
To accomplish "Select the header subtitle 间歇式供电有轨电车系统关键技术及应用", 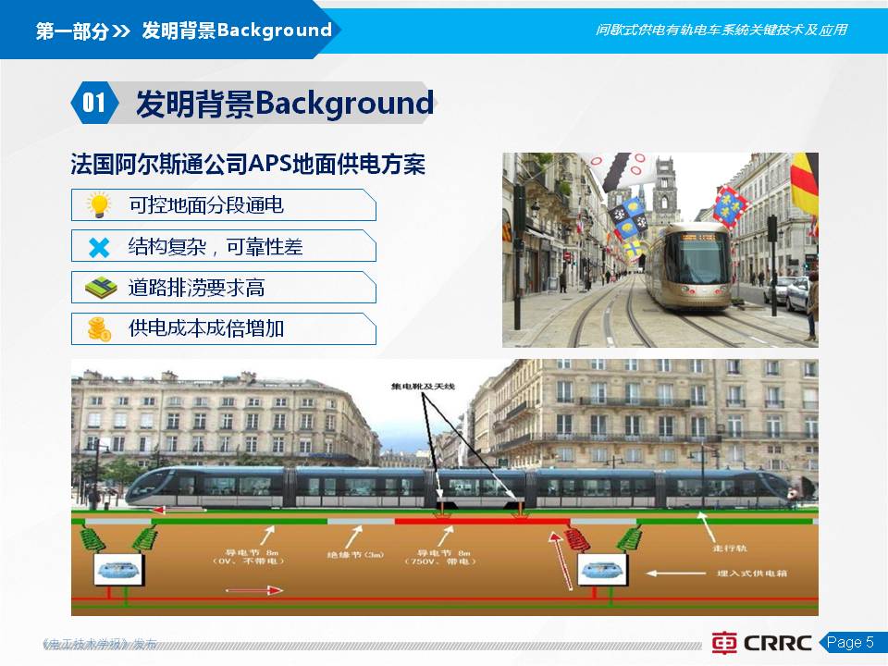I will click(721, 30).
